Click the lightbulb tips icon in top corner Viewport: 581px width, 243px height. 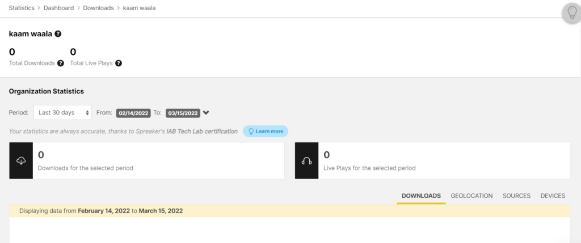[x=570, y=13]
